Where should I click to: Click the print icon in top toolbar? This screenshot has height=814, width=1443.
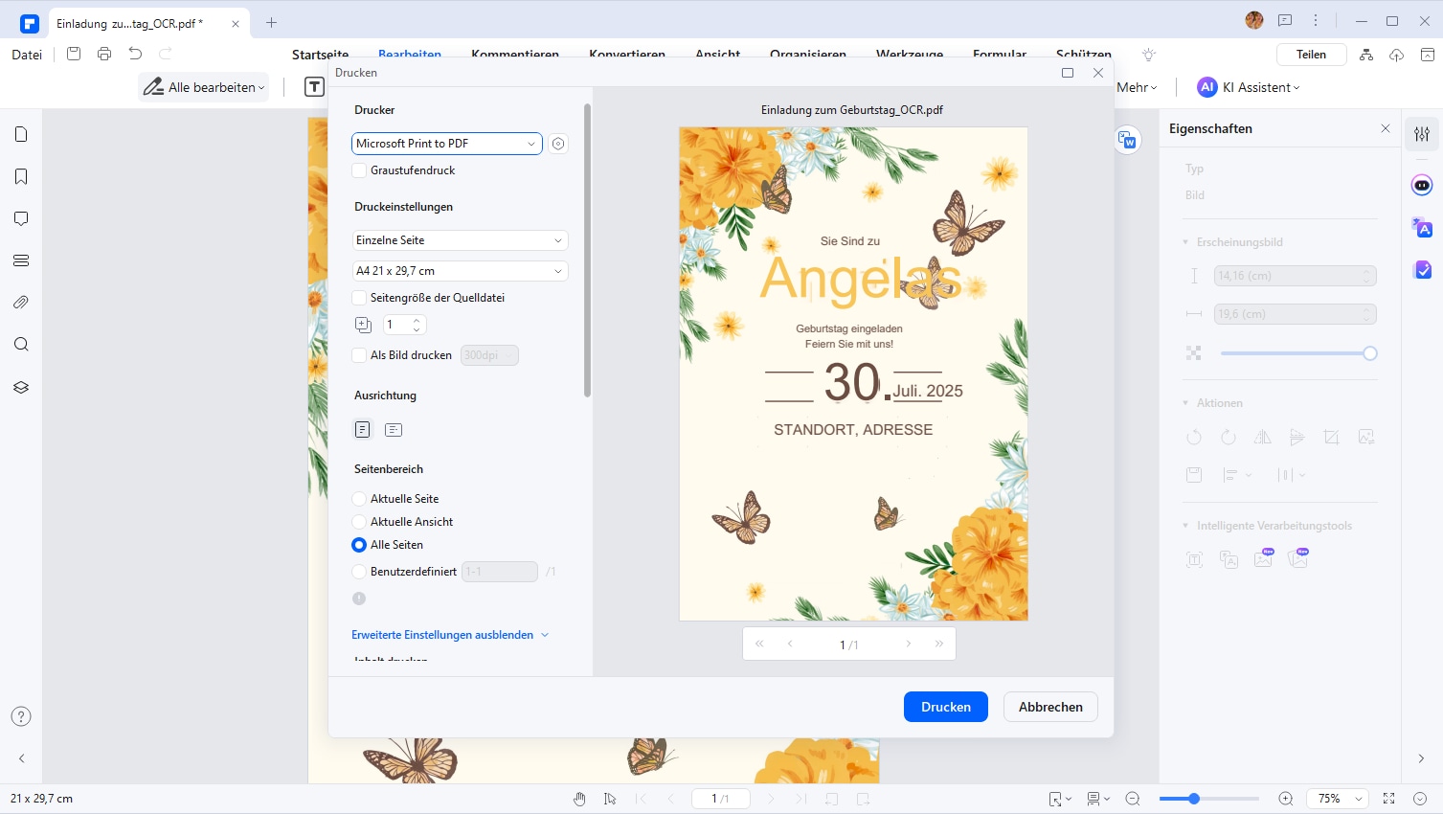(104, 54)
